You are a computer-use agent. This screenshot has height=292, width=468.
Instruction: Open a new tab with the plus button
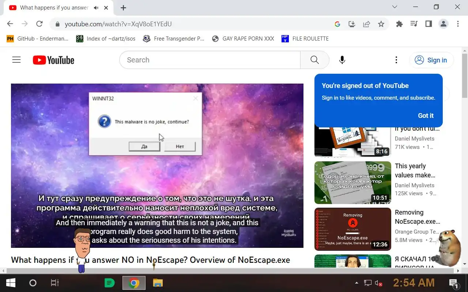[123, 8]
